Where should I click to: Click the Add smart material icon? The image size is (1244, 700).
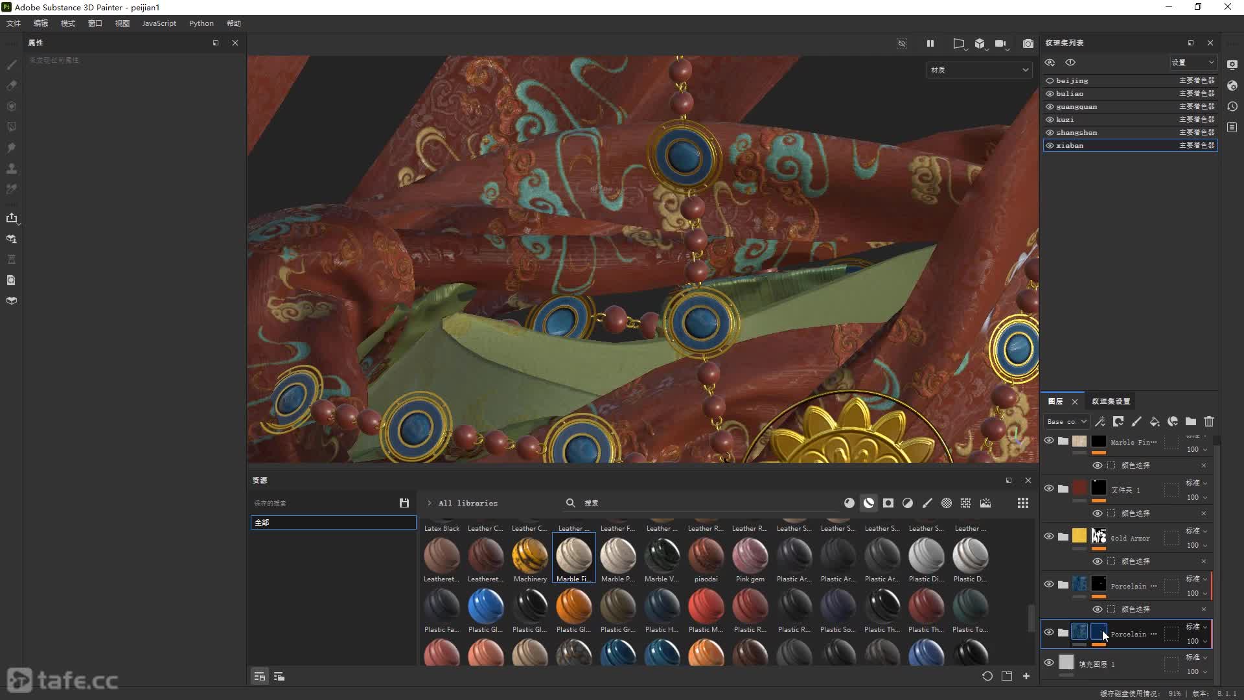pos(1173,422)
